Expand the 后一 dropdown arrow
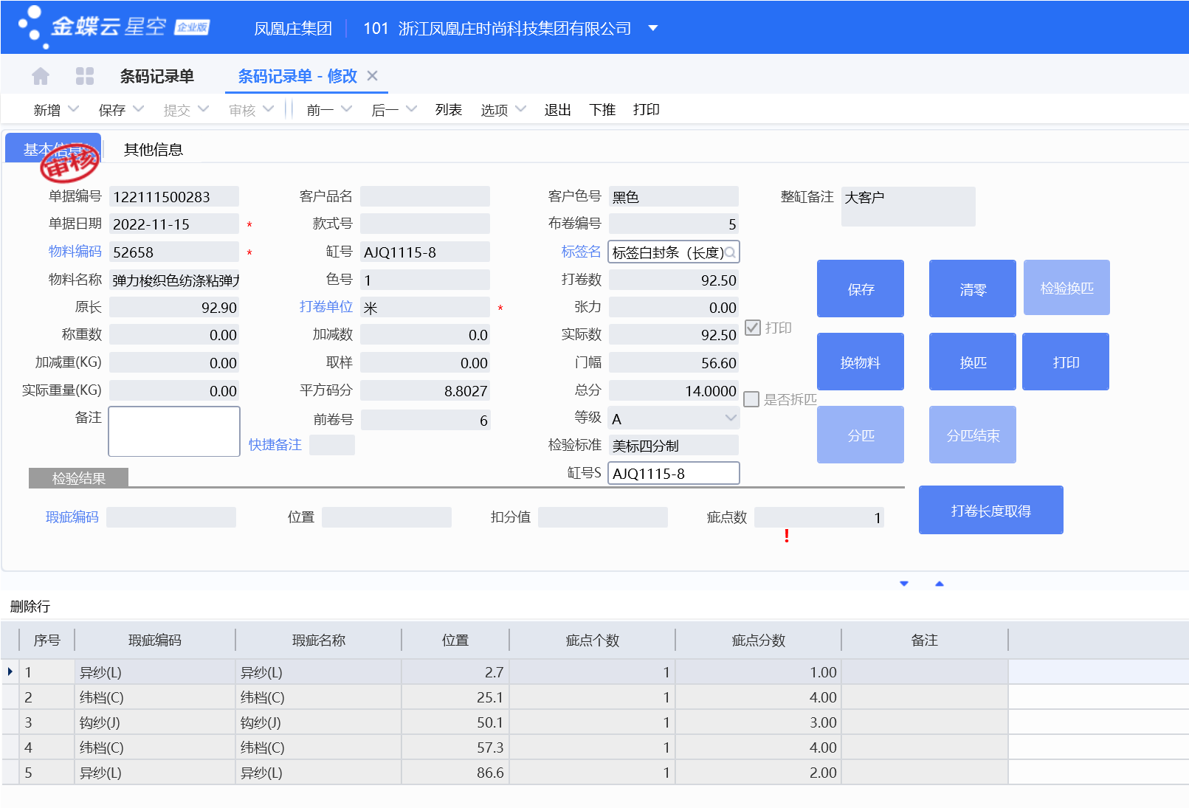 click(411, 108)
